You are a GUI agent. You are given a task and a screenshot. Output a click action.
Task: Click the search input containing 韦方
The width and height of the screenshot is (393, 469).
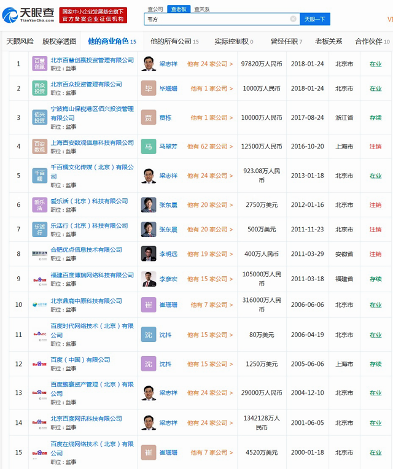click(215, 19)
